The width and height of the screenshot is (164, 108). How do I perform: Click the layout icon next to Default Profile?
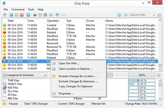pos(159,15)
